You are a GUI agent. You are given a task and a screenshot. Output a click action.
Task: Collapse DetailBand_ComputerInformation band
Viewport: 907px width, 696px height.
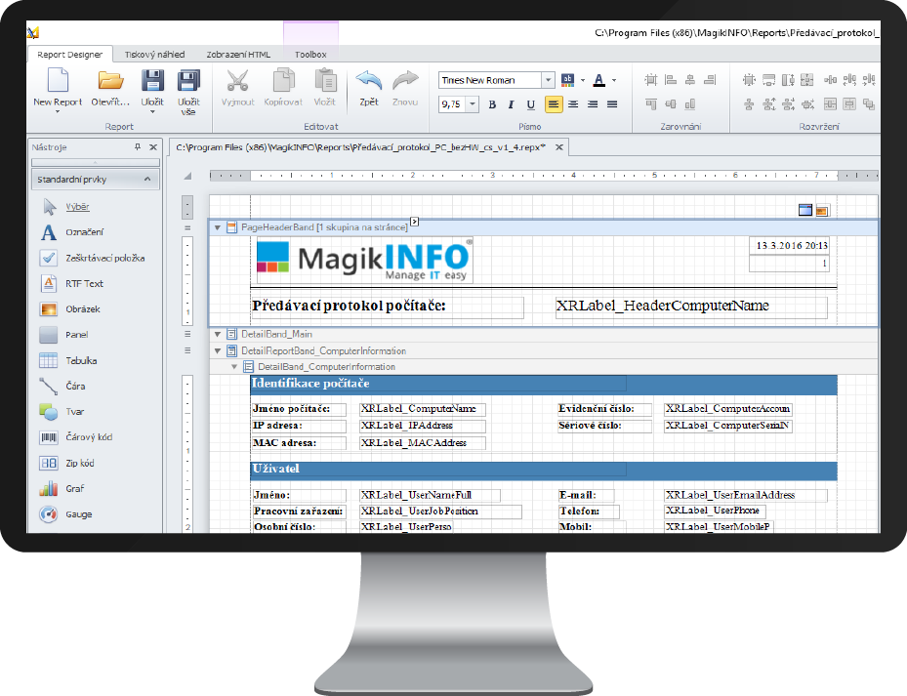234,367
